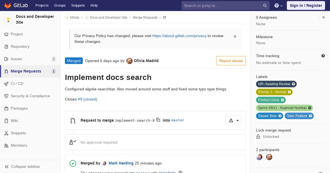Click Mark Harding's small avatar

(104, 163)
